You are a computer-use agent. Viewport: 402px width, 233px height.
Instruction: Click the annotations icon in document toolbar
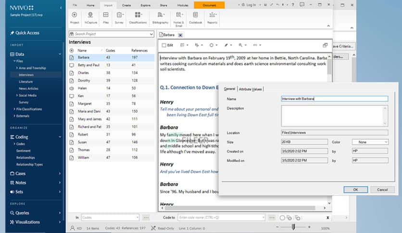tap(182, 45)
